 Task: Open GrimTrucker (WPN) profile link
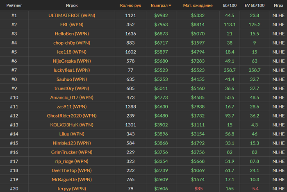coord(72,152)
